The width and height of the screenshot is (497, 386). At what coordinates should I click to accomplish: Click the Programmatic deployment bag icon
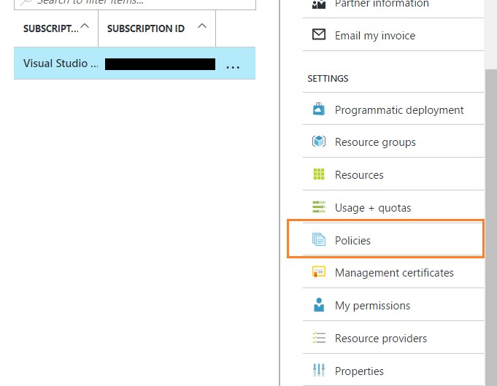[318, 109]
